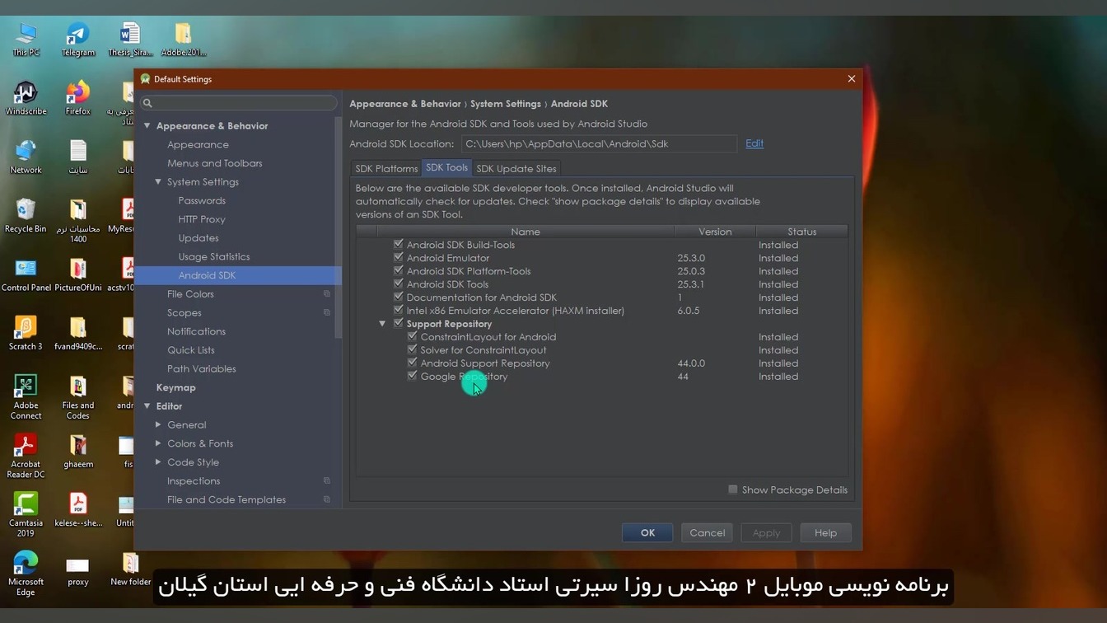Toggle the Android SDK Tools checkbox
The height and width of the screenshot is (623, 1107).
coord(399,284)
